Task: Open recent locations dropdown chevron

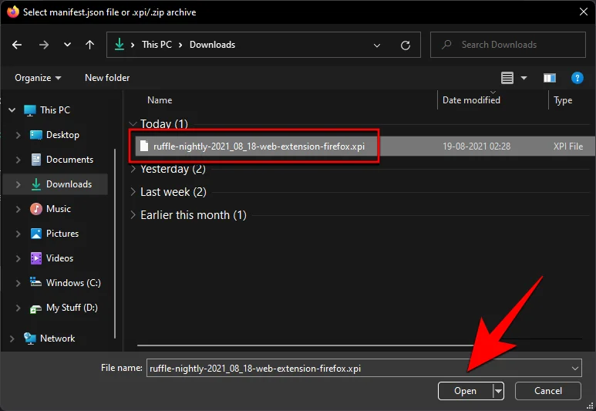Action: tap(67, 45)
